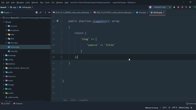Image resolution: width=196 pixels, height=110 pixels.
Task: Click the sluggable method name in code
Action: pyautogui.click(x=99, y=21)
